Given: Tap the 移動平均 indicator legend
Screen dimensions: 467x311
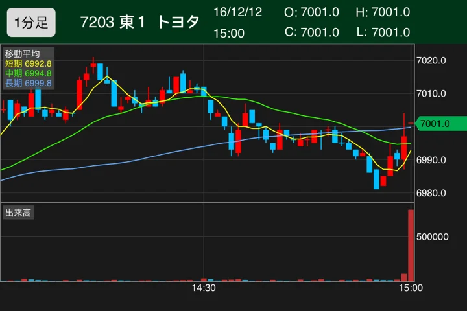Looking at the screenshot, I should click(x=22, y=54).
